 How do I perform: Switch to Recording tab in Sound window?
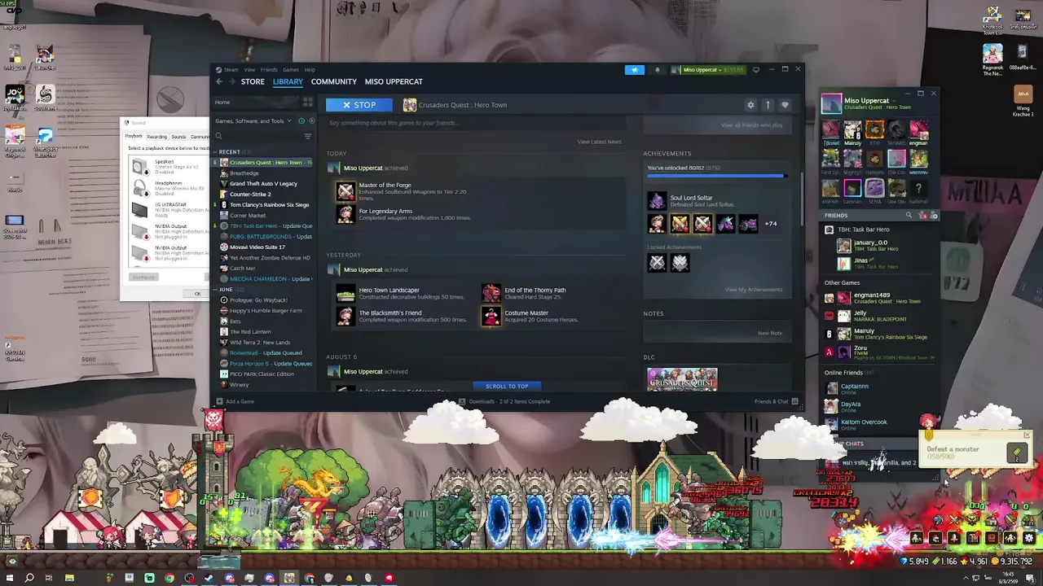(x=157, y=137)
